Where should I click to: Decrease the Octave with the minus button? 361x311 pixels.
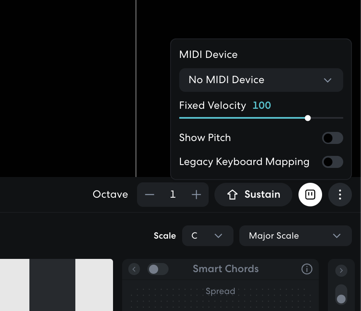coord(149,194)
